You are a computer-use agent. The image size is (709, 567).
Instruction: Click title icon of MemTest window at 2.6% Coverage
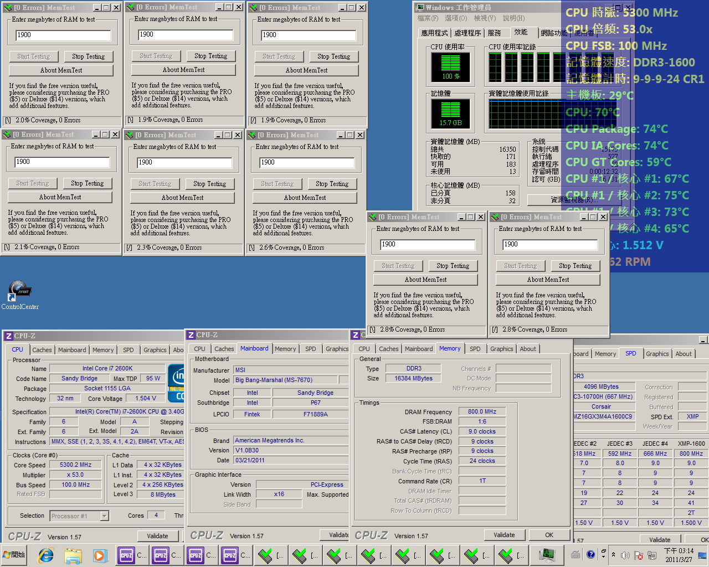[x=252, y=135]
